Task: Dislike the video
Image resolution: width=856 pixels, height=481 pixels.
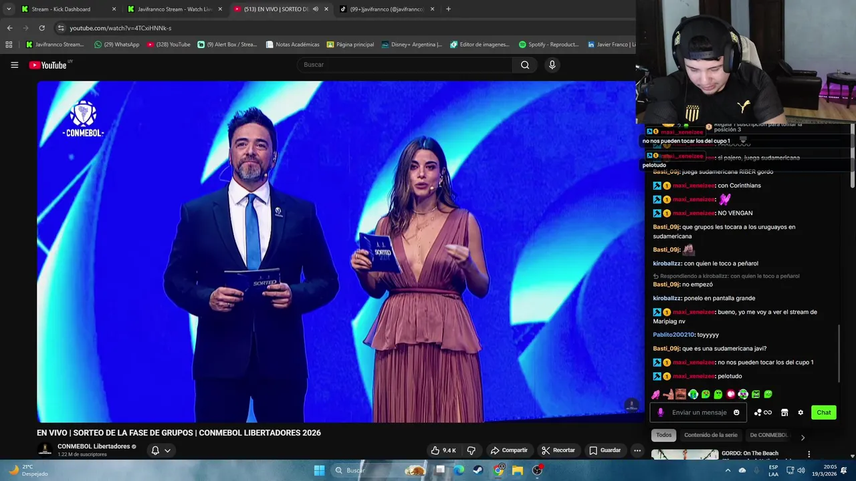Action: click(x=471, y=450)
